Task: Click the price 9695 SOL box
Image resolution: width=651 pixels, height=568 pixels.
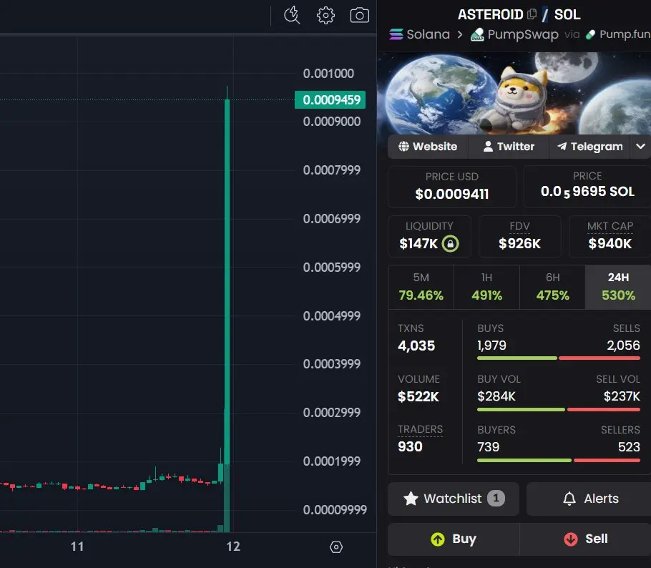Action: pos(587,187)
